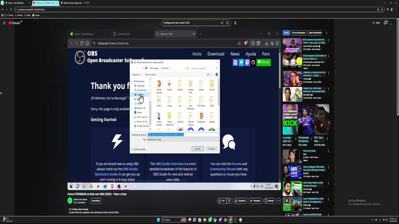This screenshot has height=224, width=399.
Task: Select the Open Broadcaster chip
Action: (x=315, y=33)
